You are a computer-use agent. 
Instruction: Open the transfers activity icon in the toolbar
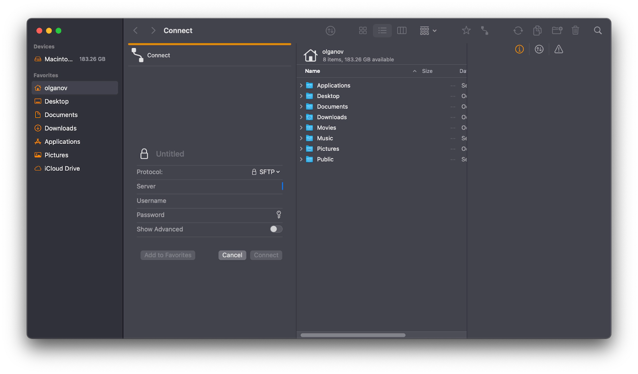tap(330, 31)
